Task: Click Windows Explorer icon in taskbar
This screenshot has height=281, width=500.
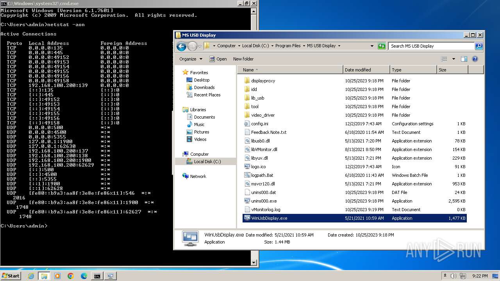Action: pyautogui.click(x=44, y=276)
